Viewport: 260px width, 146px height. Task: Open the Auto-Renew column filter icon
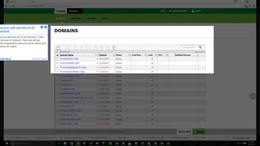click(x=145, y=55)
